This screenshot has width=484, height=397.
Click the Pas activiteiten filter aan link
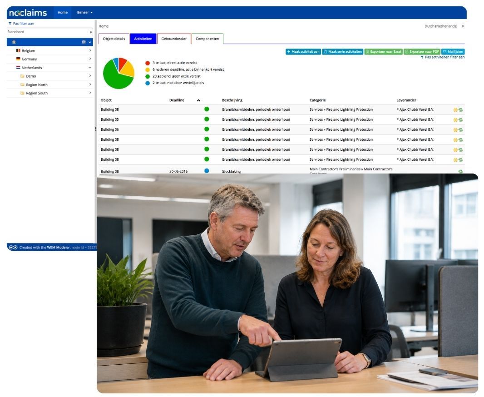coord(442,57)
